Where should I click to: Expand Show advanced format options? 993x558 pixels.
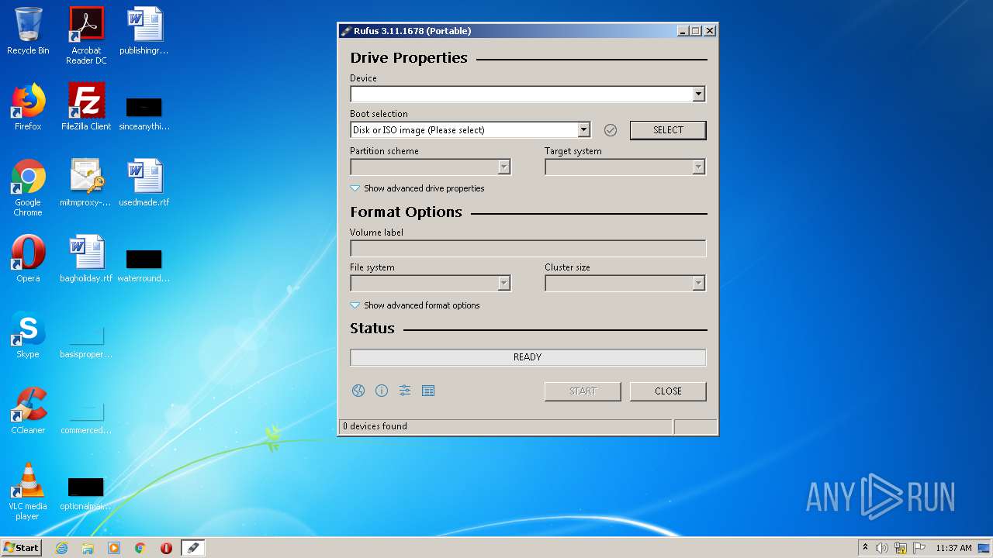click(415, 305)
